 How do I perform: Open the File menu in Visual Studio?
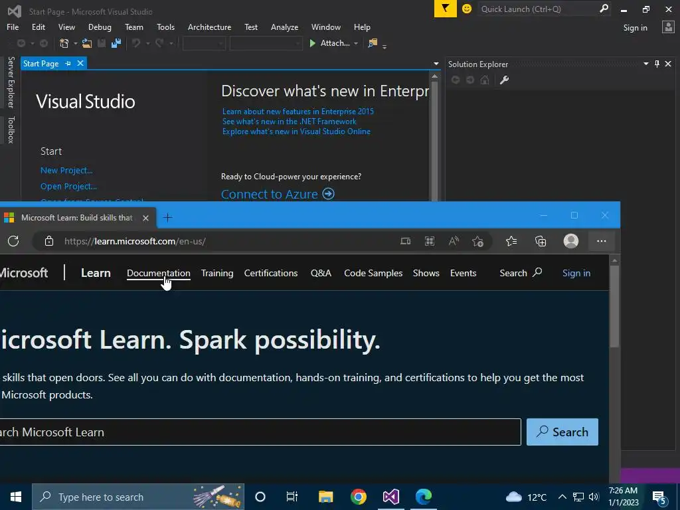(x=13, y=27)
